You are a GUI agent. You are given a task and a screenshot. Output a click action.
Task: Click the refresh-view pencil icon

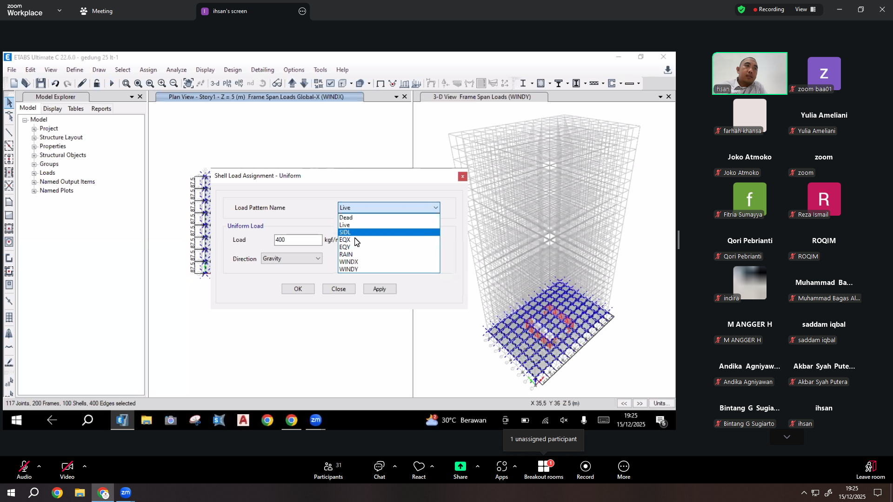[82, 83]
